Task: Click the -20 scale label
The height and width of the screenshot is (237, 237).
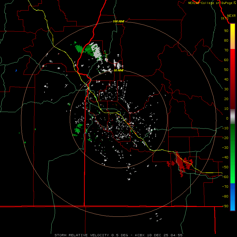Action: [x=225, y=138]
